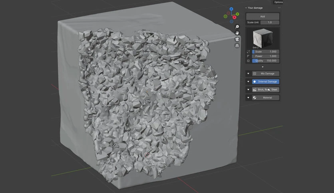Click the Brick, Rock, Steel button
The width and height of the screenshot is (334, 193).
[x=266, y=90]
